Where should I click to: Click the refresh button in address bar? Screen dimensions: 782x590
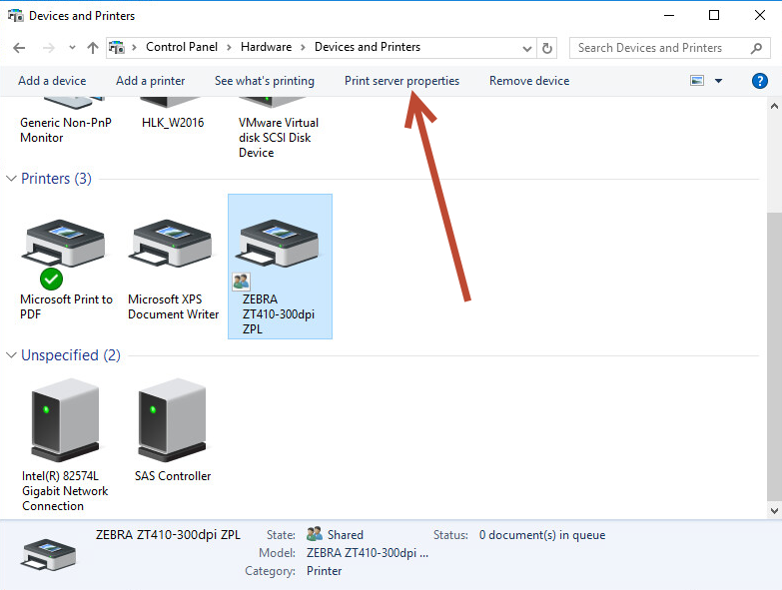546,48
